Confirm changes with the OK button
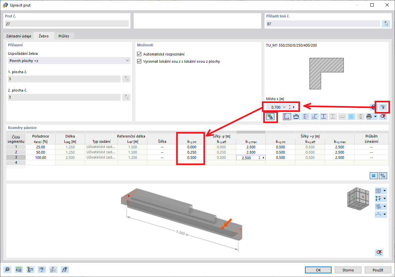Screen dimensions: 395x277 click(x=318, y=270)
